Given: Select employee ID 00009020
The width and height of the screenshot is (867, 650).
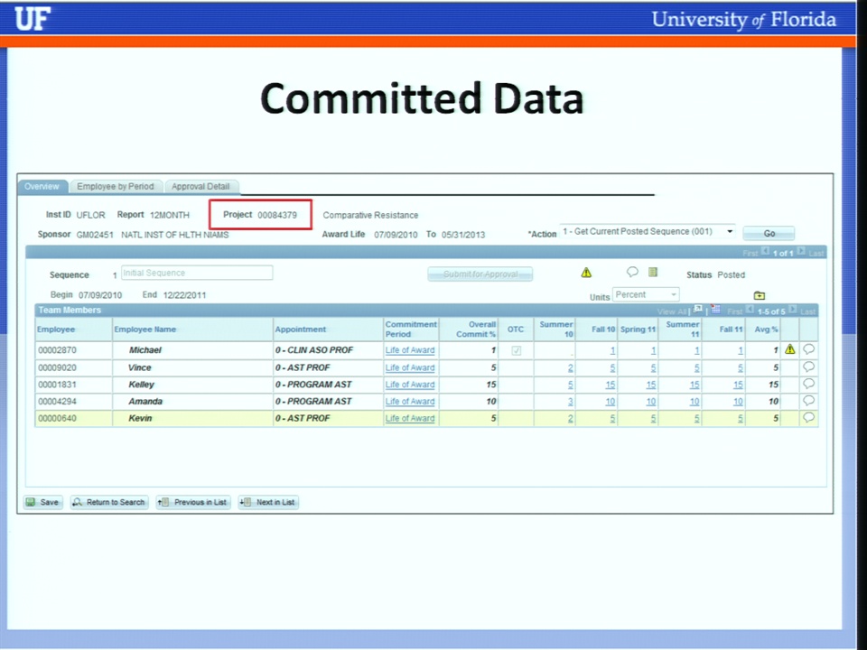Looking at the screenshot, I should tap(58, 367).
